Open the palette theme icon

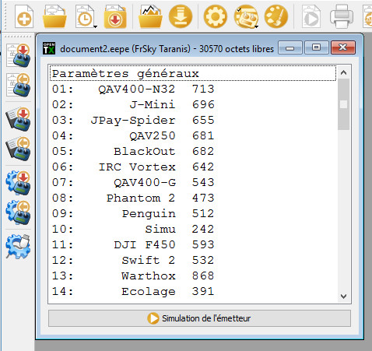276,16
